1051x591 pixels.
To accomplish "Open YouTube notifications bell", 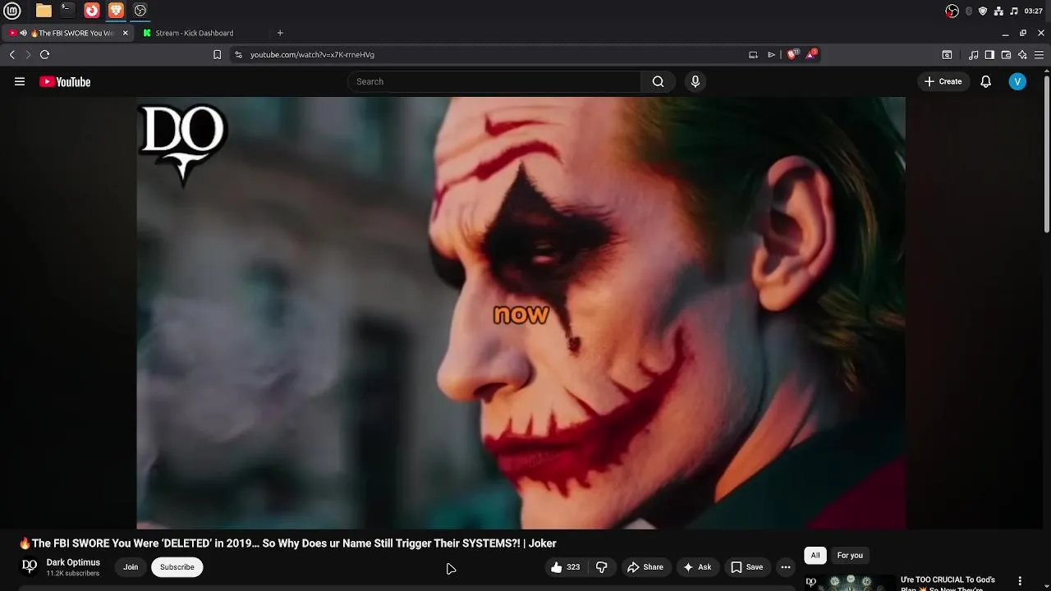I will pos(986,81).
